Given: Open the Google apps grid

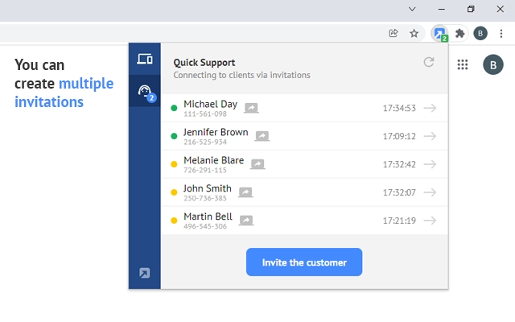Looking at the screenshot, I should pyautogui.click(x=463, y=65).
